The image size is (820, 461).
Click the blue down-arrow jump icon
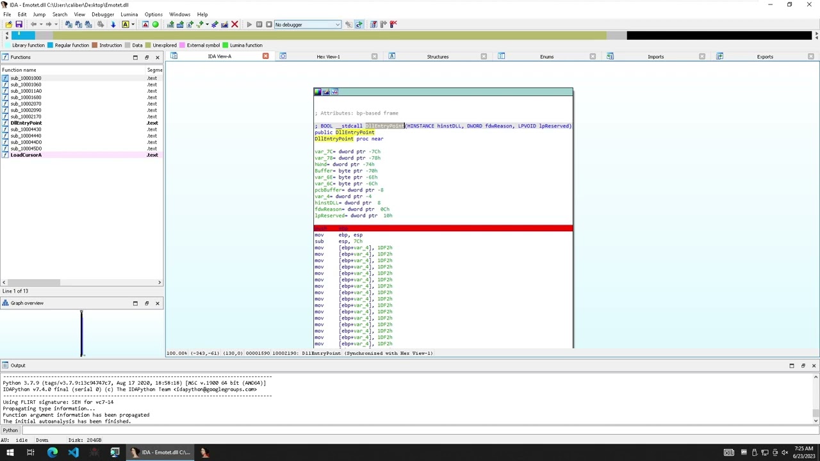tap(113, 24)
